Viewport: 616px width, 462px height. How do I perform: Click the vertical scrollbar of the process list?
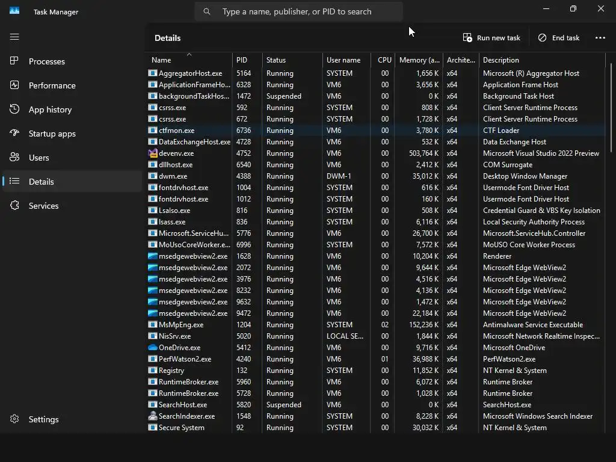point(611,108)
